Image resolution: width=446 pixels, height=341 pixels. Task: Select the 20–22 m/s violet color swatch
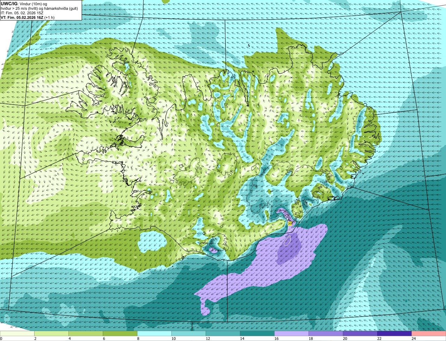360,334
